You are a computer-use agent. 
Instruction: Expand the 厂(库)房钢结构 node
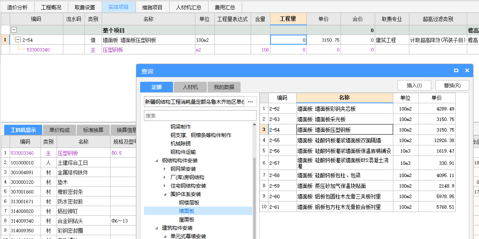click(x=165, y=177)
